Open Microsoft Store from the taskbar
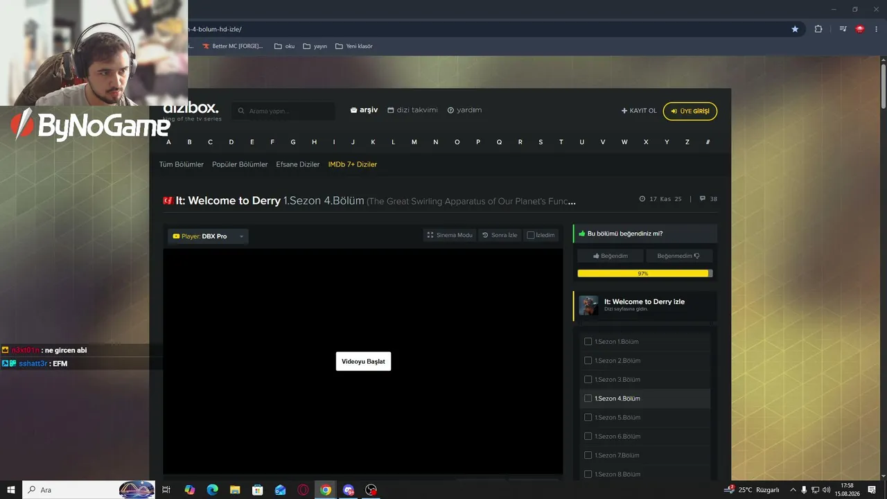 257,490
